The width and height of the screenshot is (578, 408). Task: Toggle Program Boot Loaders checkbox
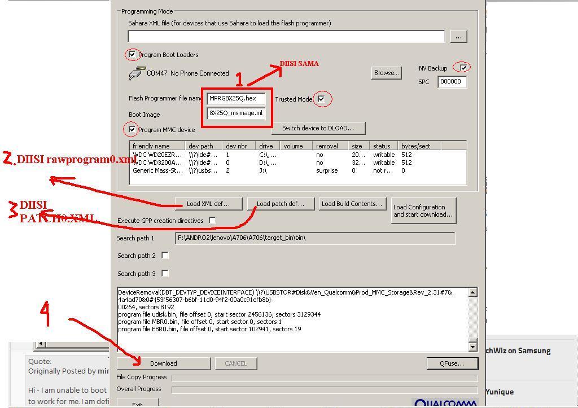pos(132,55)
